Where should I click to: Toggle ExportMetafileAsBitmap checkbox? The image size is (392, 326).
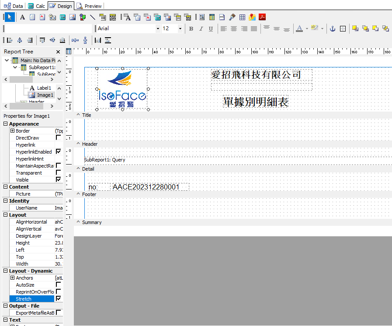(58, 312)
